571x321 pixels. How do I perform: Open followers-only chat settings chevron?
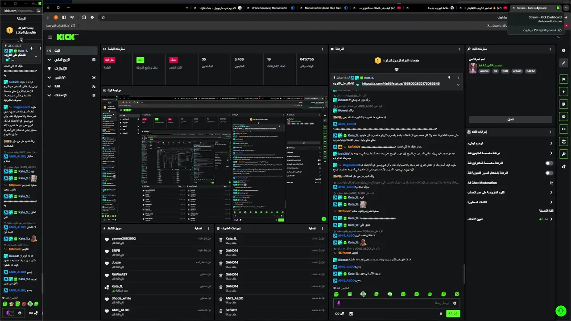click(x=551, y=153)
